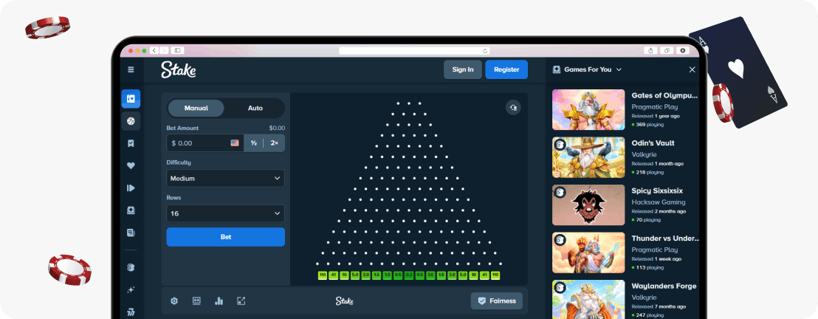Image resolution: width=818 pixels, height=319 pixels.
Task: Select the Casino cards icon in sidebar
Action: coord(131,99)
